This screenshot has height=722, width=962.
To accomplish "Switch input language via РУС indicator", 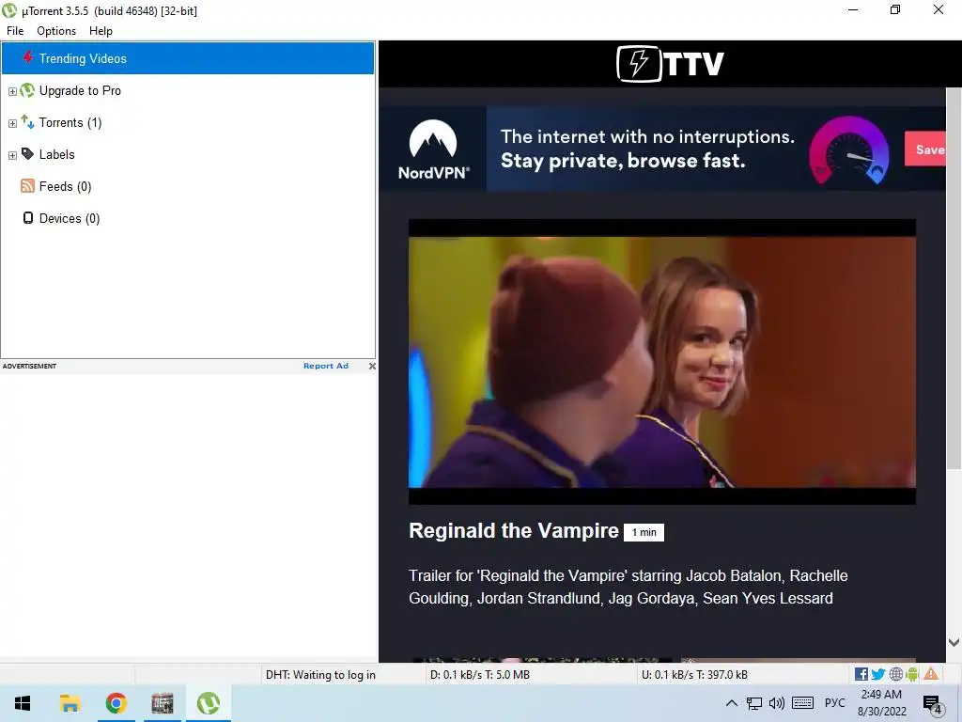I will click(834, 703).
